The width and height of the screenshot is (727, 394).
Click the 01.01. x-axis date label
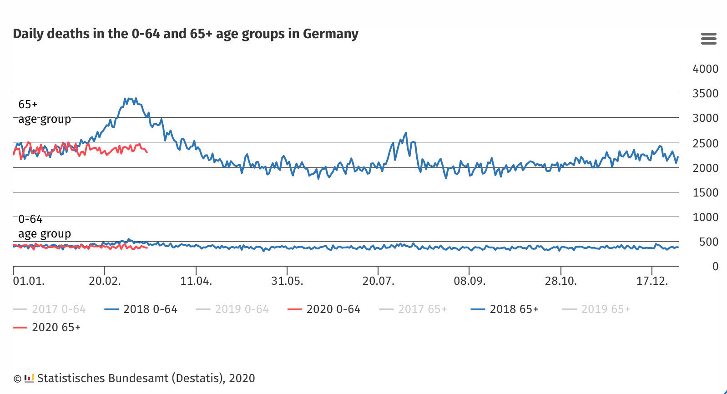[29, 281]
